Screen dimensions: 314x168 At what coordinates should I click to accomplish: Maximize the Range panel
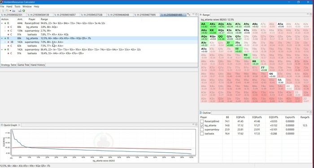[311, 14]
